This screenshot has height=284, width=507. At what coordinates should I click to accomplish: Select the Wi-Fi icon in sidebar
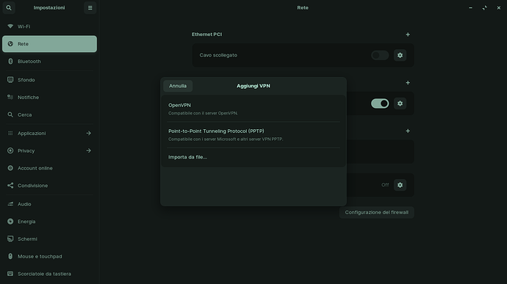[10, 26]
